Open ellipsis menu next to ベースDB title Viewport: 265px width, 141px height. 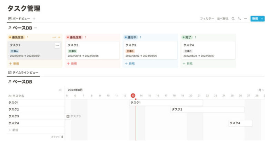click(36, 28)
